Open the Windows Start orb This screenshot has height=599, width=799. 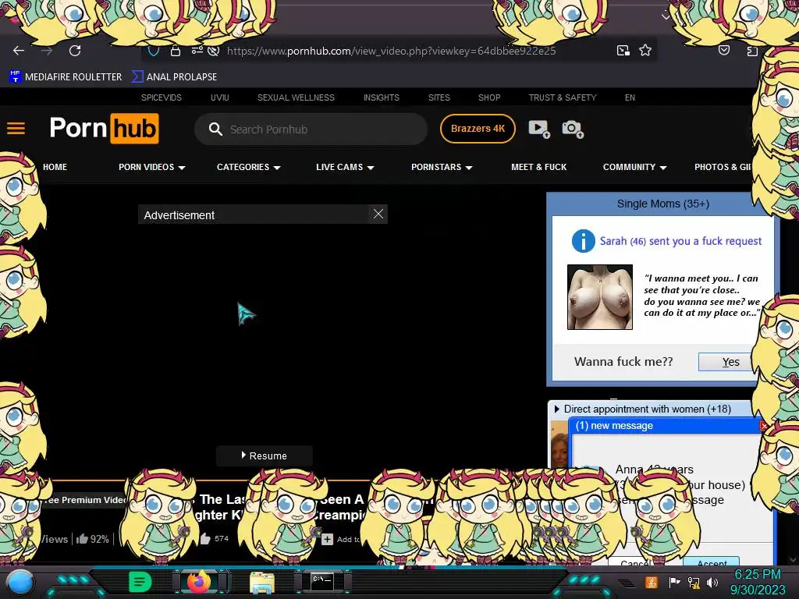point(20,583)
